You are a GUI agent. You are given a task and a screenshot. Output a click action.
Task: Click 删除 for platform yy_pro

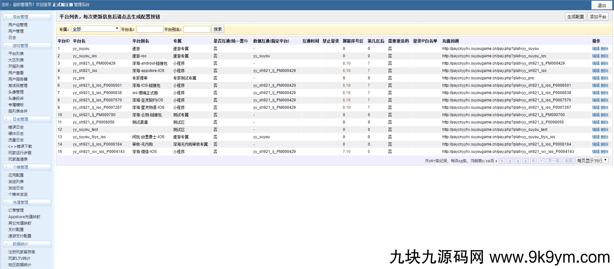click(604, 78)
